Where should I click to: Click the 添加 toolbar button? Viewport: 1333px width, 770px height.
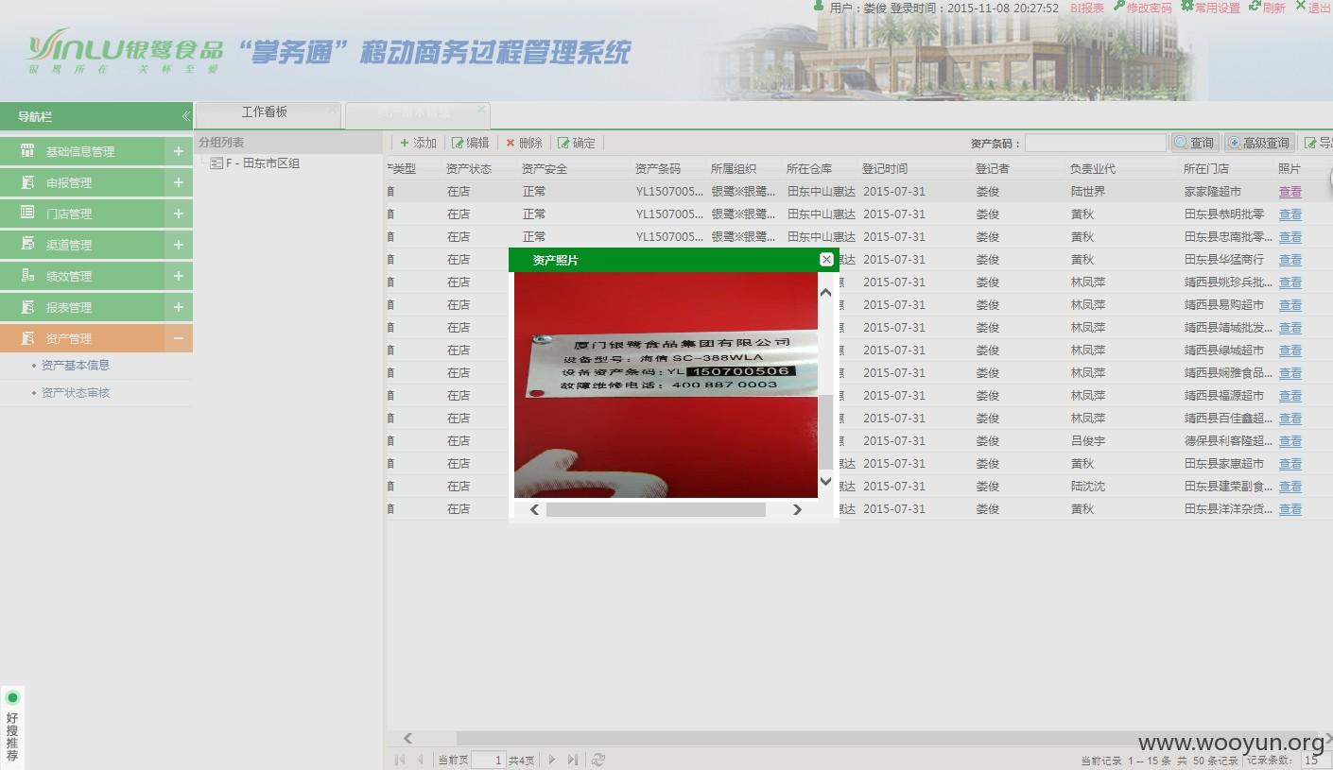418,143
